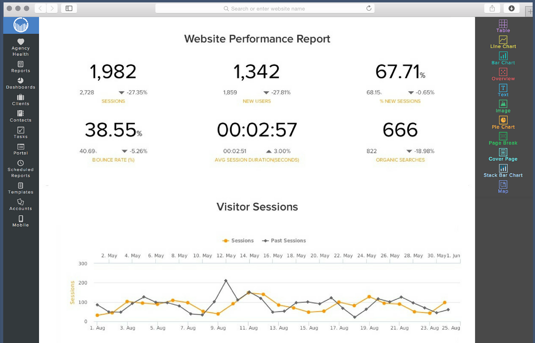Viewport: 535px width, 343px height.
Task: Click the Overview element icon
Action: coord(503,74)
